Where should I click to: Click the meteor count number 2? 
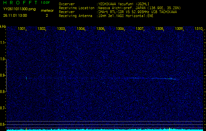pyautogui.click(x=47, y=15)
